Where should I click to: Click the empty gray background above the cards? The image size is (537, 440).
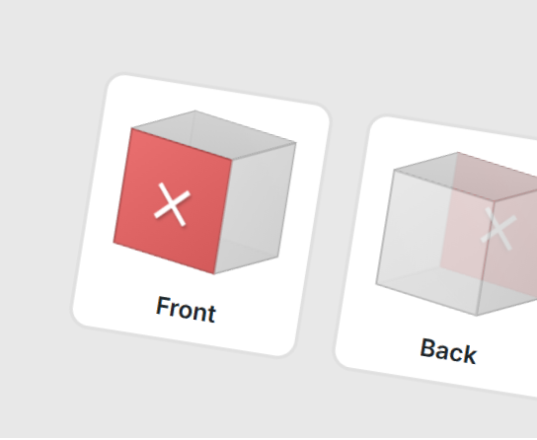(x=268, y=37)
